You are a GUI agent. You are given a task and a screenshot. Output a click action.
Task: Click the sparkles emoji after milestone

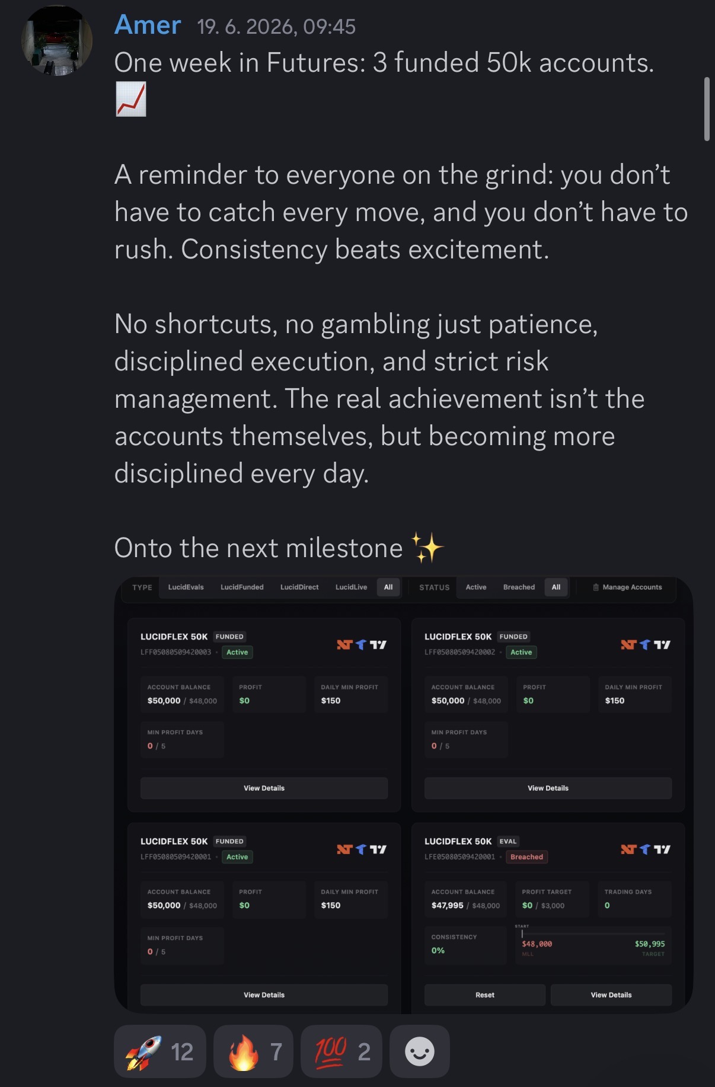coord(427,548)
